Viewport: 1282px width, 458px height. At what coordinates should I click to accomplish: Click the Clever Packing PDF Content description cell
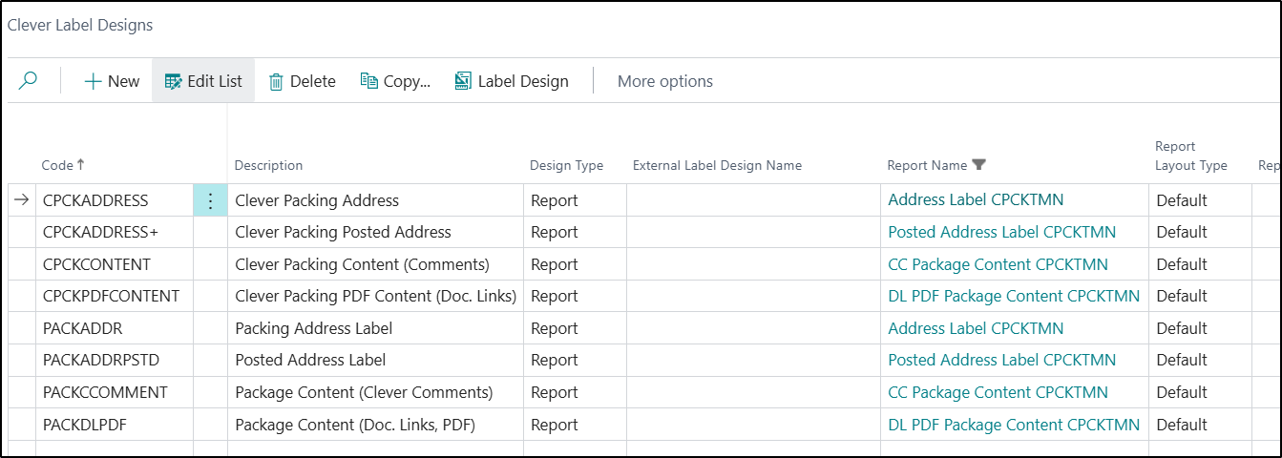tap(375, 296)
